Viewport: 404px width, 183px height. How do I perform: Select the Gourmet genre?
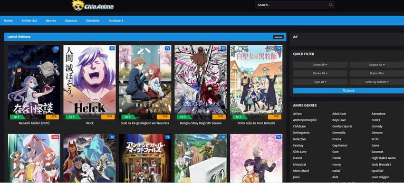[377, 152]
